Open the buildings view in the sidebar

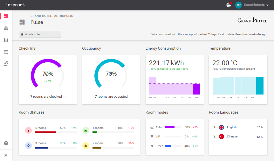point(6,28)
